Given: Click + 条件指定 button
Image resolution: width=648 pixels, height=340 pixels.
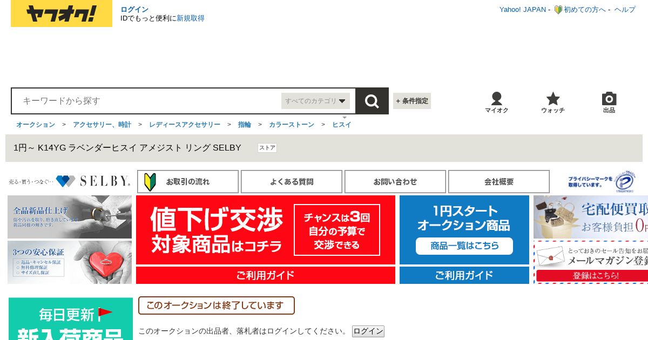Looking at the screenshot, I should pos(412,101).
